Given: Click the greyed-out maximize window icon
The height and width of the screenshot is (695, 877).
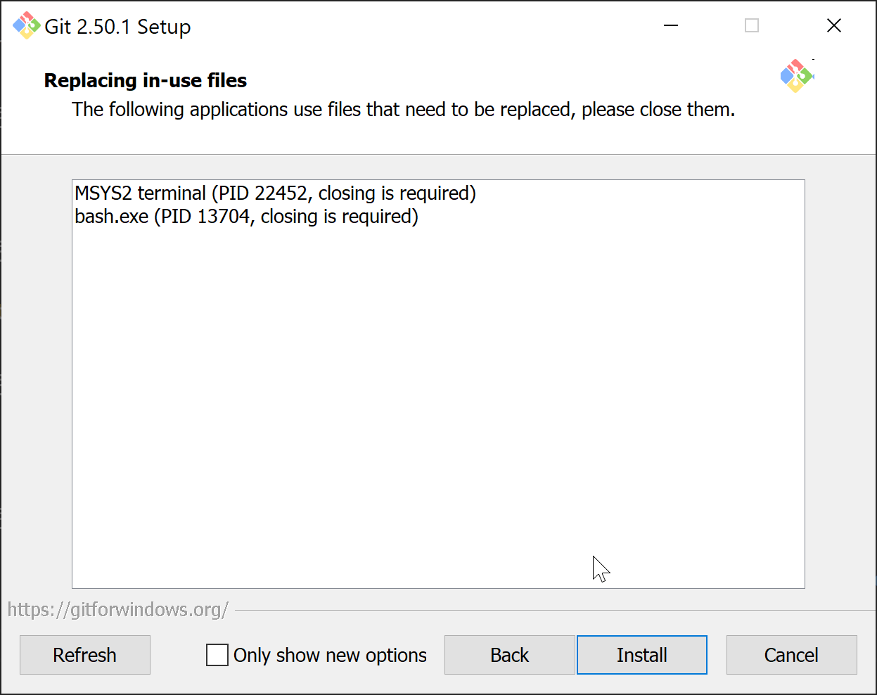Looking at the screenshot, I should pos(751,26).
